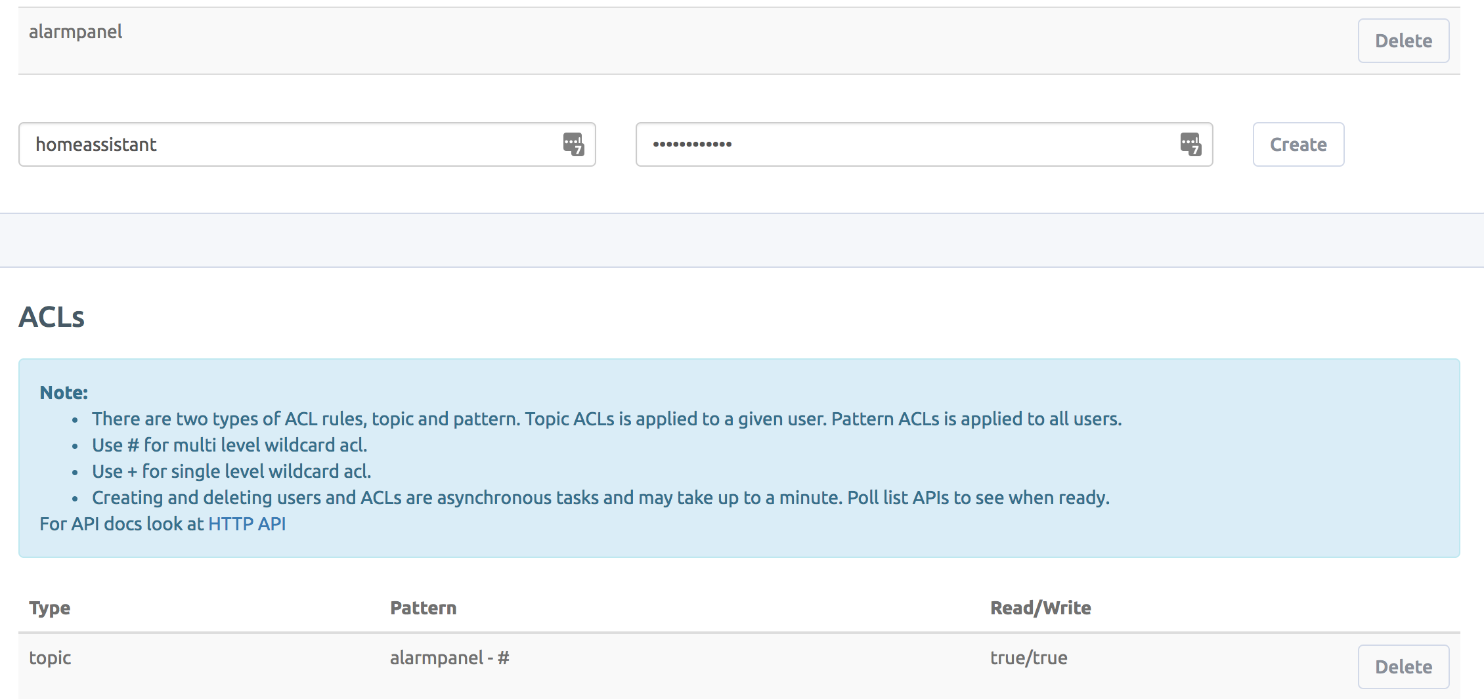Click the true/true permissions cell
1484x699 pixels.
coord(1029,658)
